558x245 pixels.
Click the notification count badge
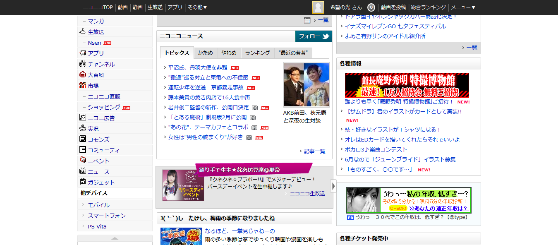pos(371,7)
